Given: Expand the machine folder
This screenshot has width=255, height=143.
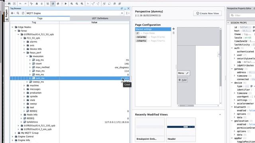Looking at the screenshot, I should [x=24, y=85].
